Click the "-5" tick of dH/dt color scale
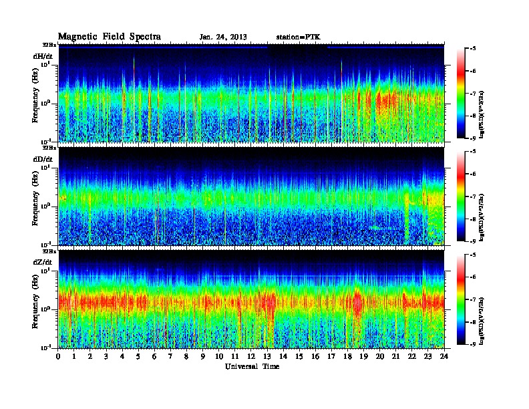The height and width of the screenshot is (409, 529). pyautogui.click(x=473, y=49)
